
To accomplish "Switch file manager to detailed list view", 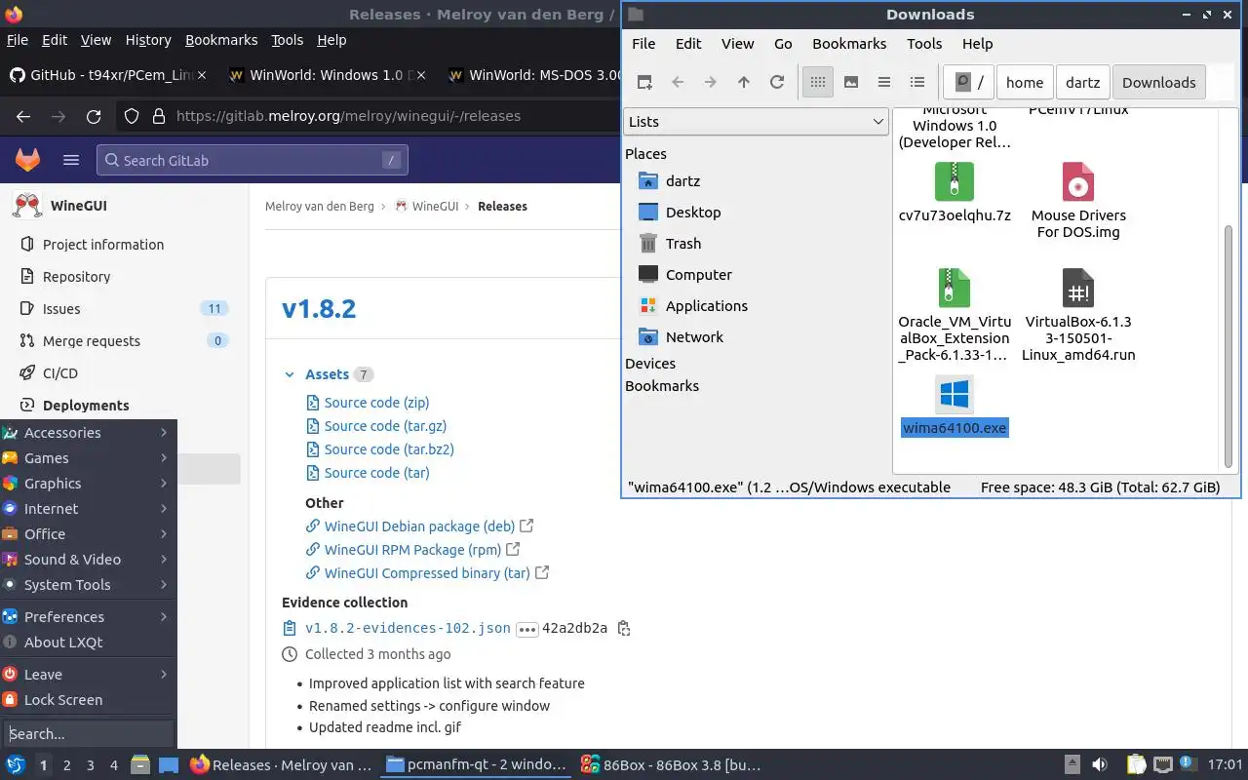I will [x=917, y=82].
